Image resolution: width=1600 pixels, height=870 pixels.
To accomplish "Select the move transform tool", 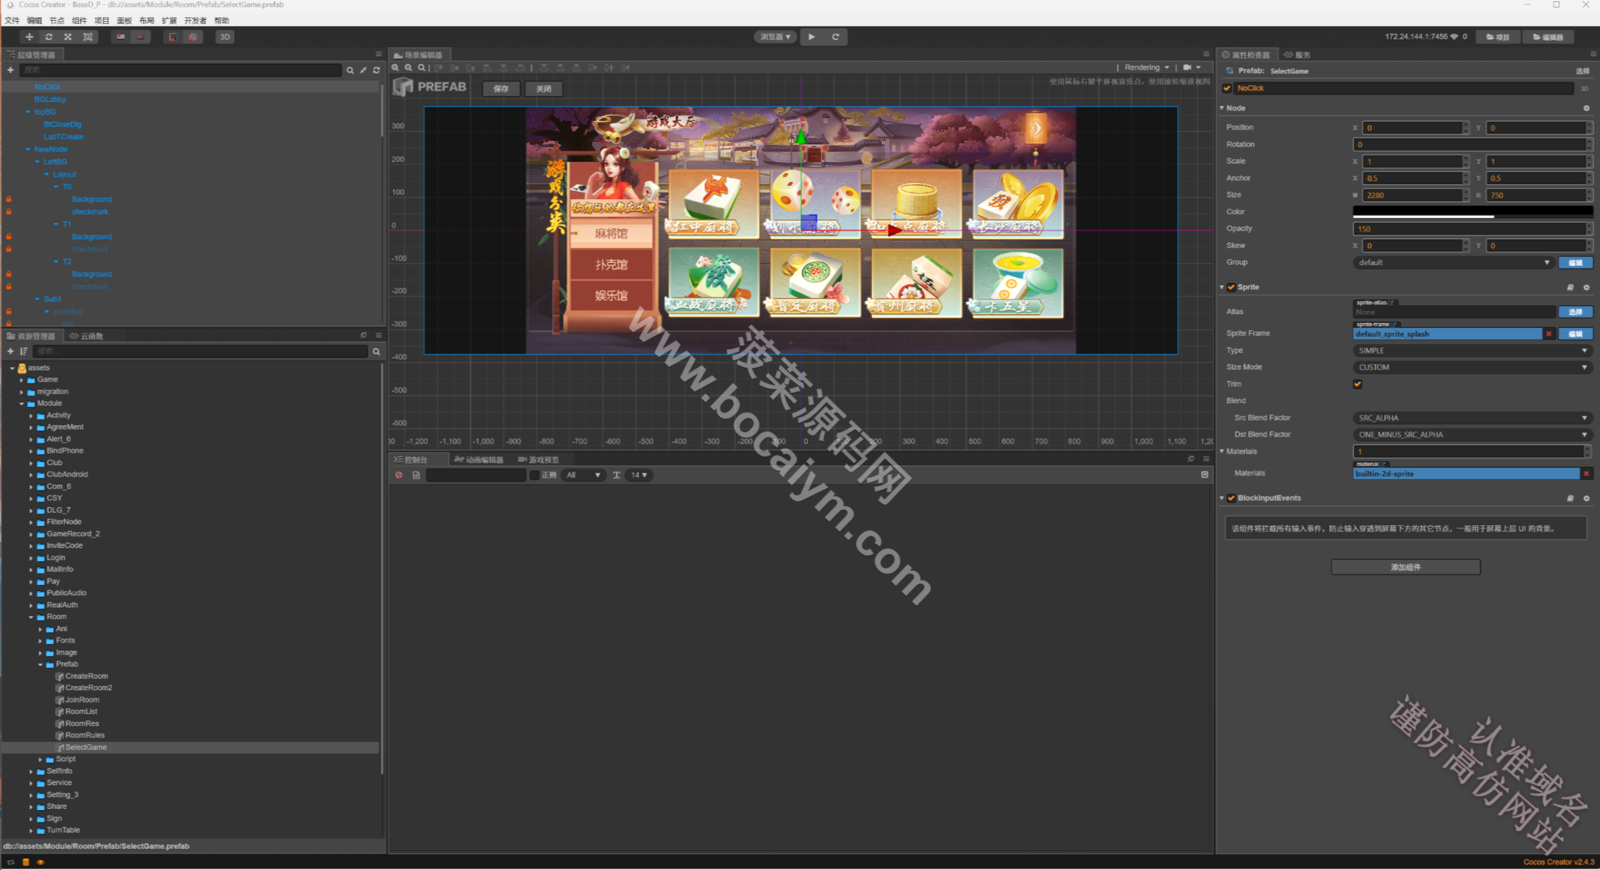I will (29, 37).
